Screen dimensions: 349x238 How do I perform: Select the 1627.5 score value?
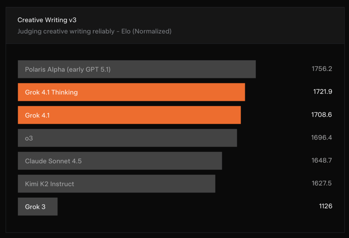(x=322, y=183)
